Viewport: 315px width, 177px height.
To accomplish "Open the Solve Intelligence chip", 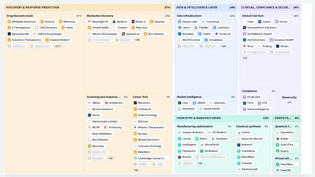I will click(256, 109).
